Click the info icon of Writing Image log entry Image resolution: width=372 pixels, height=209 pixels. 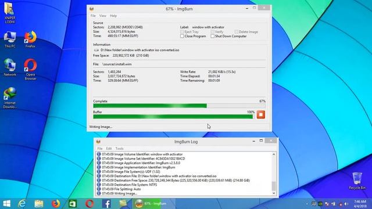click(x=99, y=193)
